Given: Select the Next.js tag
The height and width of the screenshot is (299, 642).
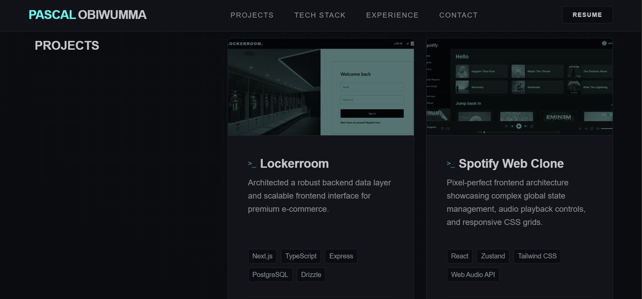Looking at the screenshot, I should (x=263, y=256).
